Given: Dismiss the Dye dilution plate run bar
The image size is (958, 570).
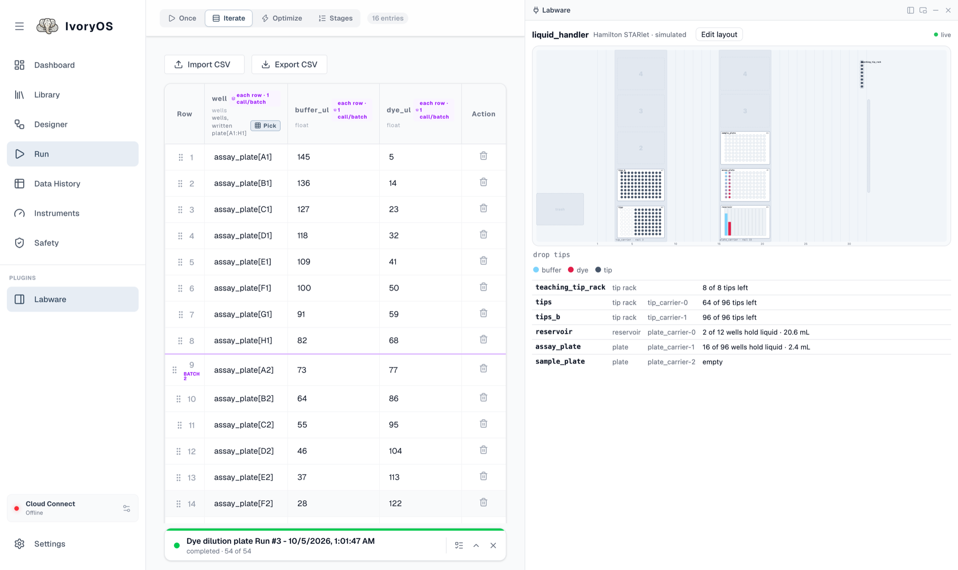Looking at the screenshot, I should [x=493, y=545].
